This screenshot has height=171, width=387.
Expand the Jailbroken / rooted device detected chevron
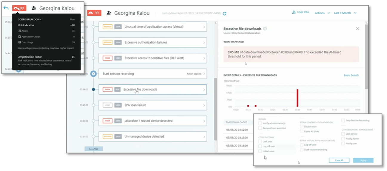pos(204,121)
